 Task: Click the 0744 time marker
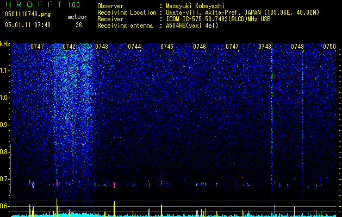(134, 47)
